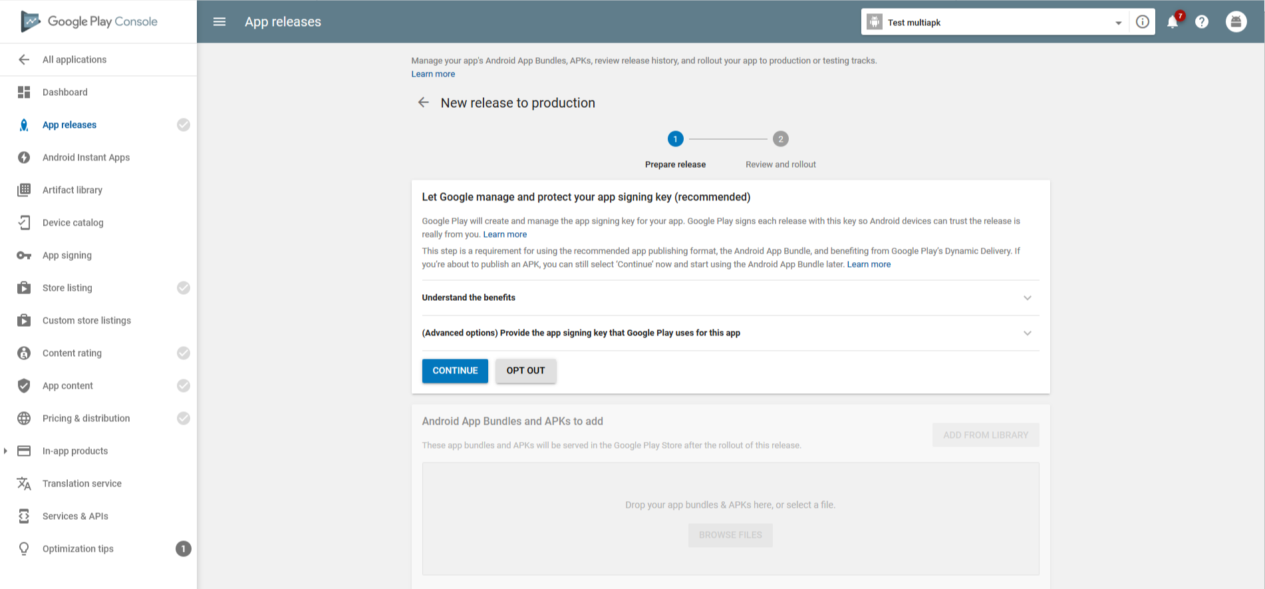The height and width of the screenshot is (589, 1265).
Task: Open App signing in the sidebar
Action: click(67, 255)
